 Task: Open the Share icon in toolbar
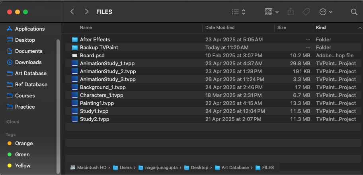click(291, 12)
